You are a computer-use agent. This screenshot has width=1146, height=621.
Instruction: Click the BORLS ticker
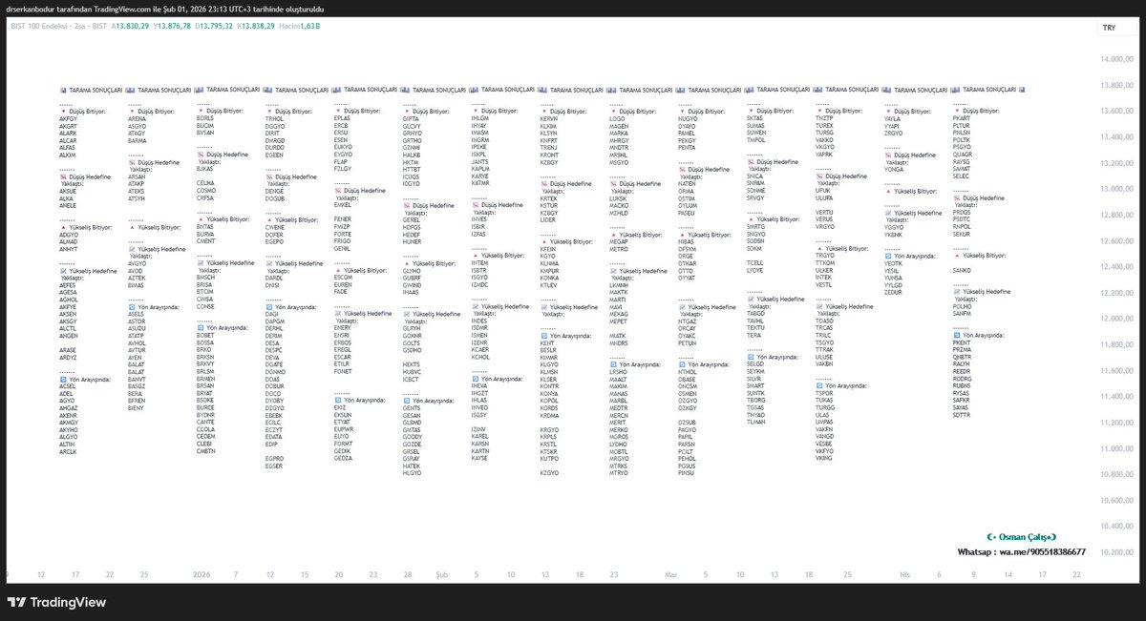tap(205, 117)
